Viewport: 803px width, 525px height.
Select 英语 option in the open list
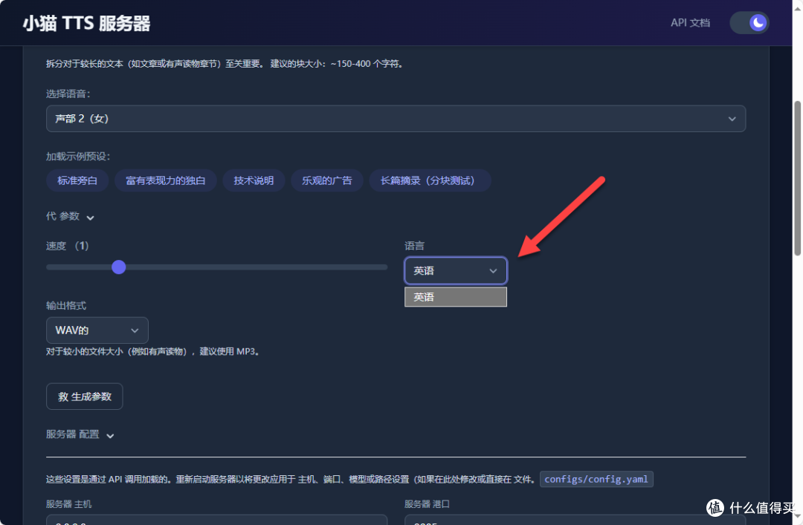pos(456,297)
